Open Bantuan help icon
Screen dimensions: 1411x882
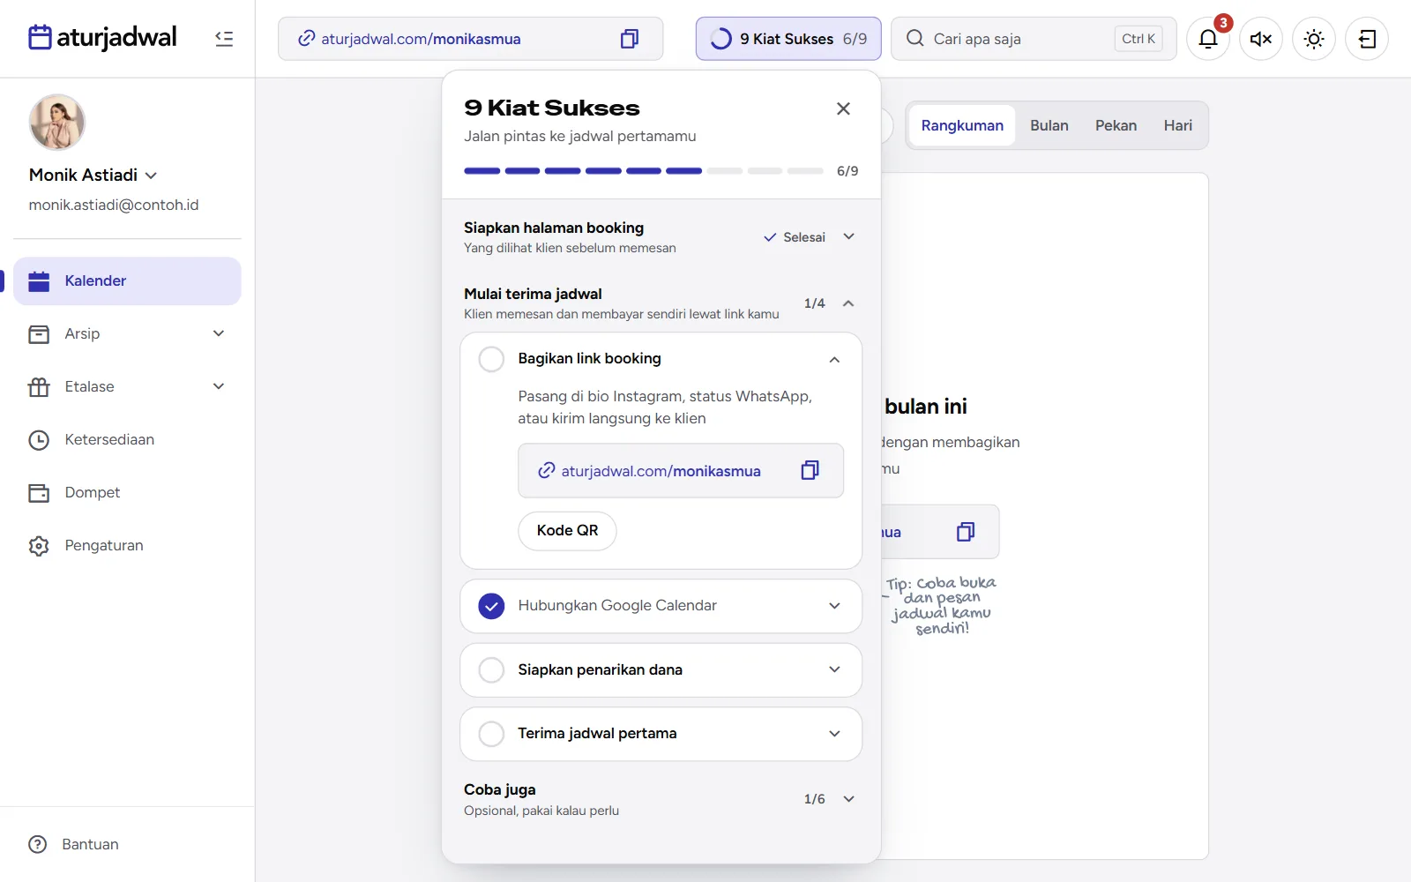(x=38, y=844)
